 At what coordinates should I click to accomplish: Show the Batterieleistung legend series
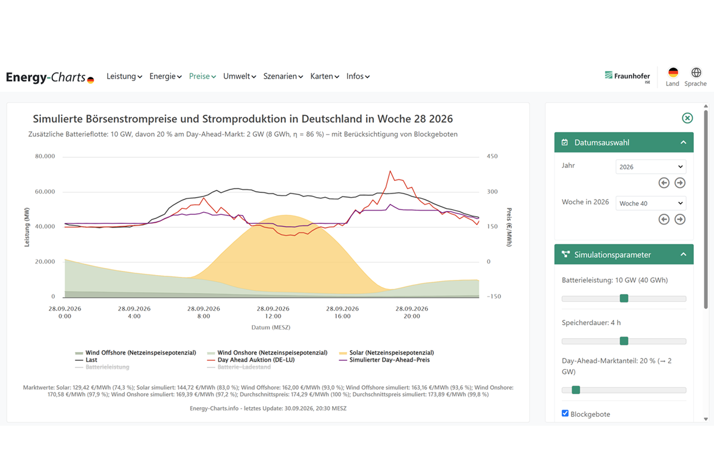101,367
